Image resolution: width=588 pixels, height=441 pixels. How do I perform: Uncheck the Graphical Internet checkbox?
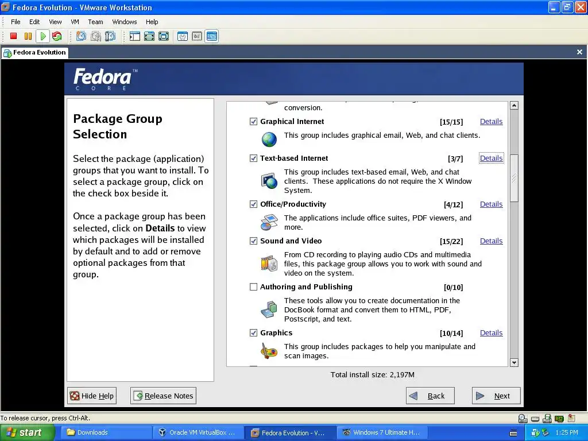tap(253, 122)
